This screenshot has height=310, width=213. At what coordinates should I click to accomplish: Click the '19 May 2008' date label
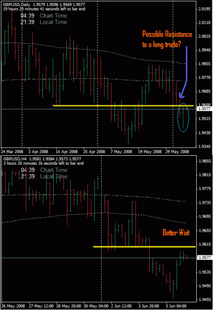tap(150, 152)
